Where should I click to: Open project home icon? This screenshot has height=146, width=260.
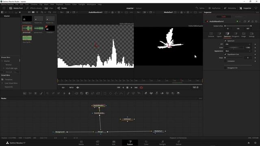249,143
